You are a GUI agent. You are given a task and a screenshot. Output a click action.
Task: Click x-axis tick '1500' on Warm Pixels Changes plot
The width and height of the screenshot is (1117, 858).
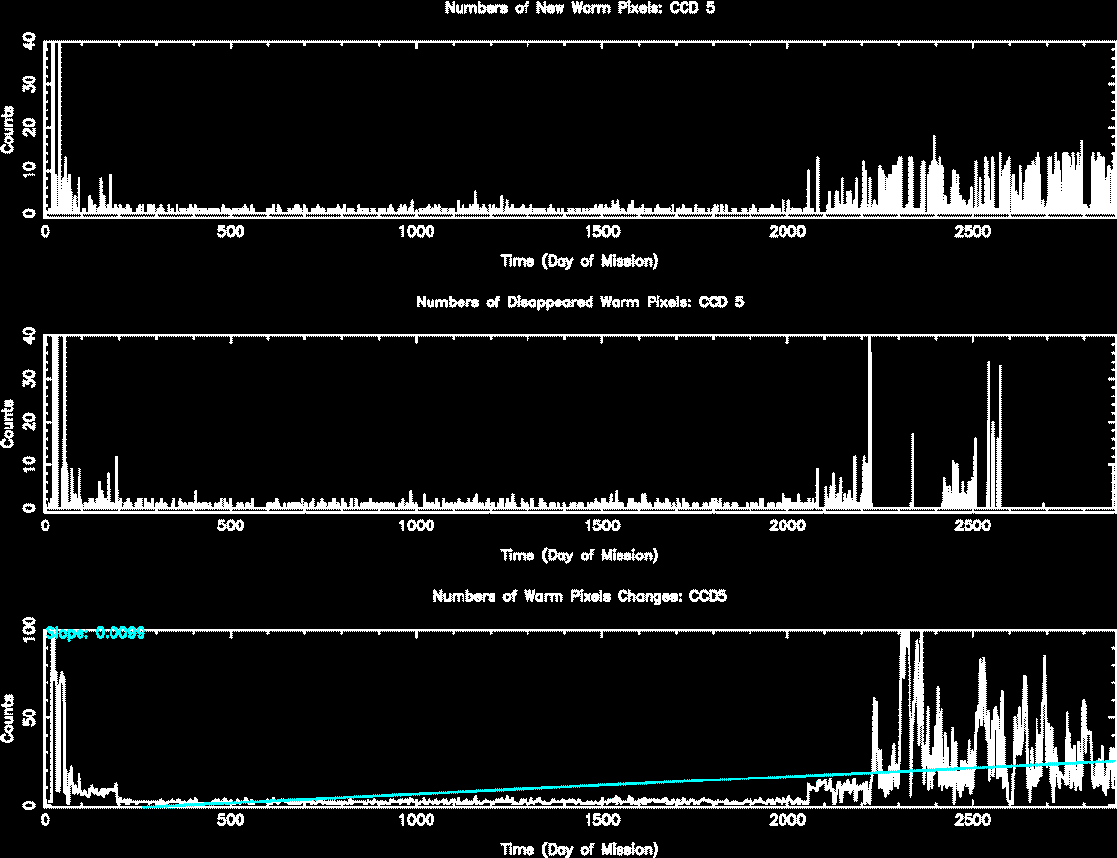click(x=602, y=819)
